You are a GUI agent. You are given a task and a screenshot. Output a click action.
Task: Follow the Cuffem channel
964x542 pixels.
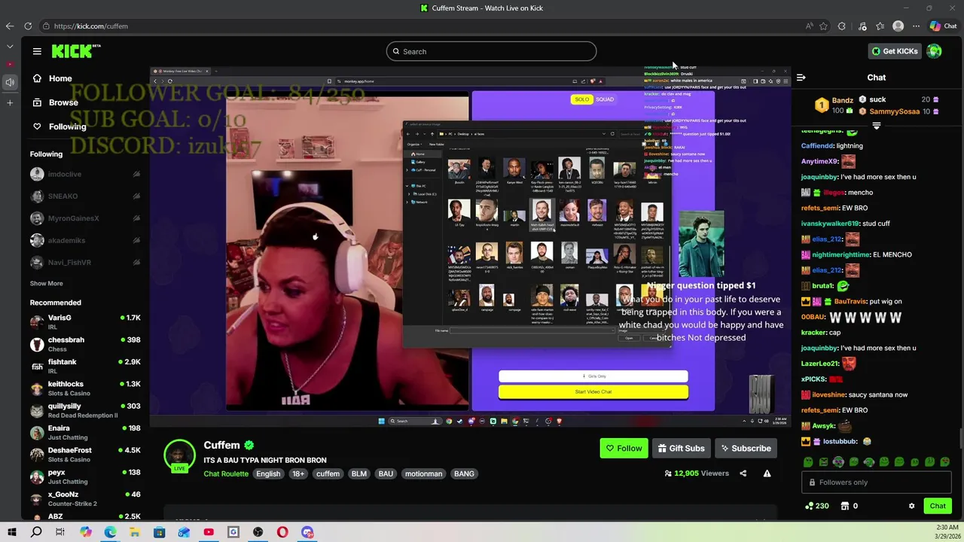pos(624,448)
